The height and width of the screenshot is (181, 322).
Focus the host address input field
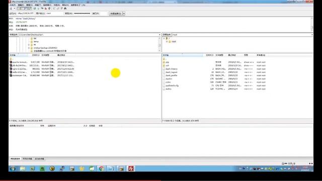pyautogui.click(x=26, y=14)
